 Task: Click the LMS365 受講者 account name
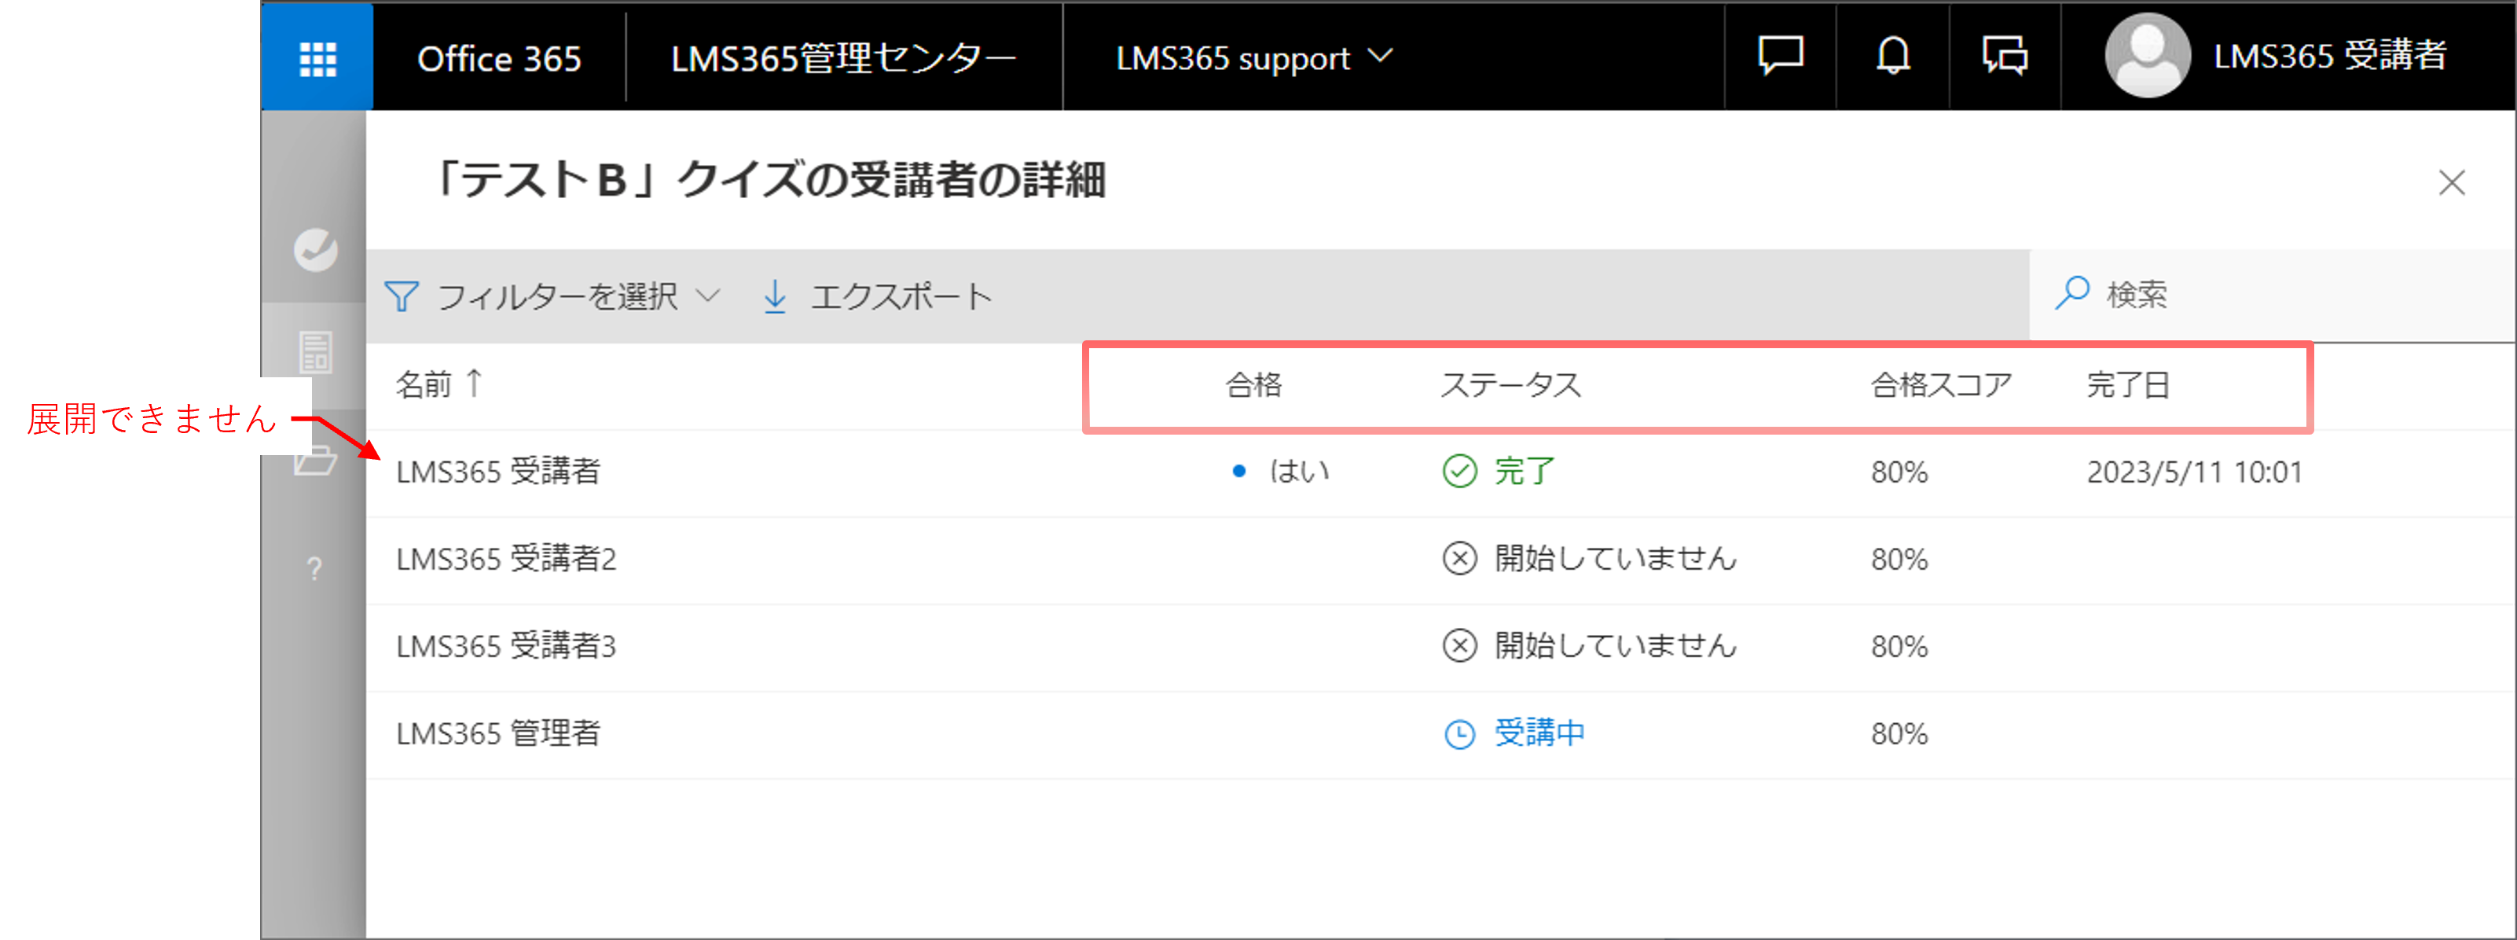click(x=2331, y=56)
